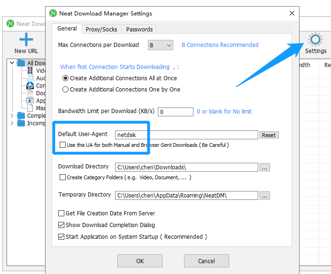Reset the Default User-Agent
Viewport: 331px width, 274px height.
coord(269,135)
